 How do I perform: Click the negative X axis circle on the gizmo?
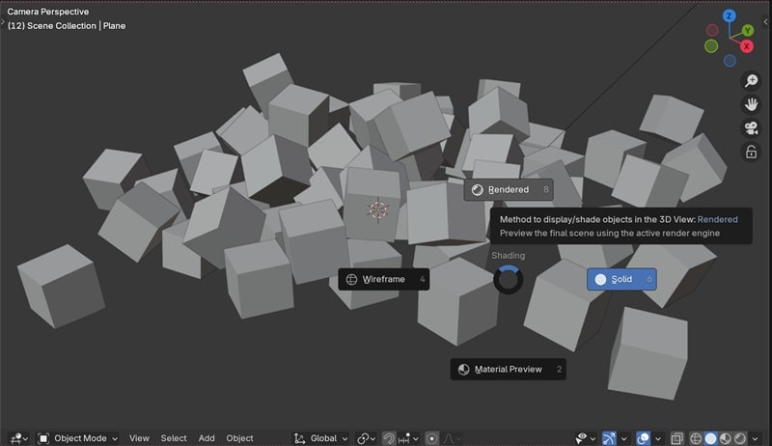point(712,31)
